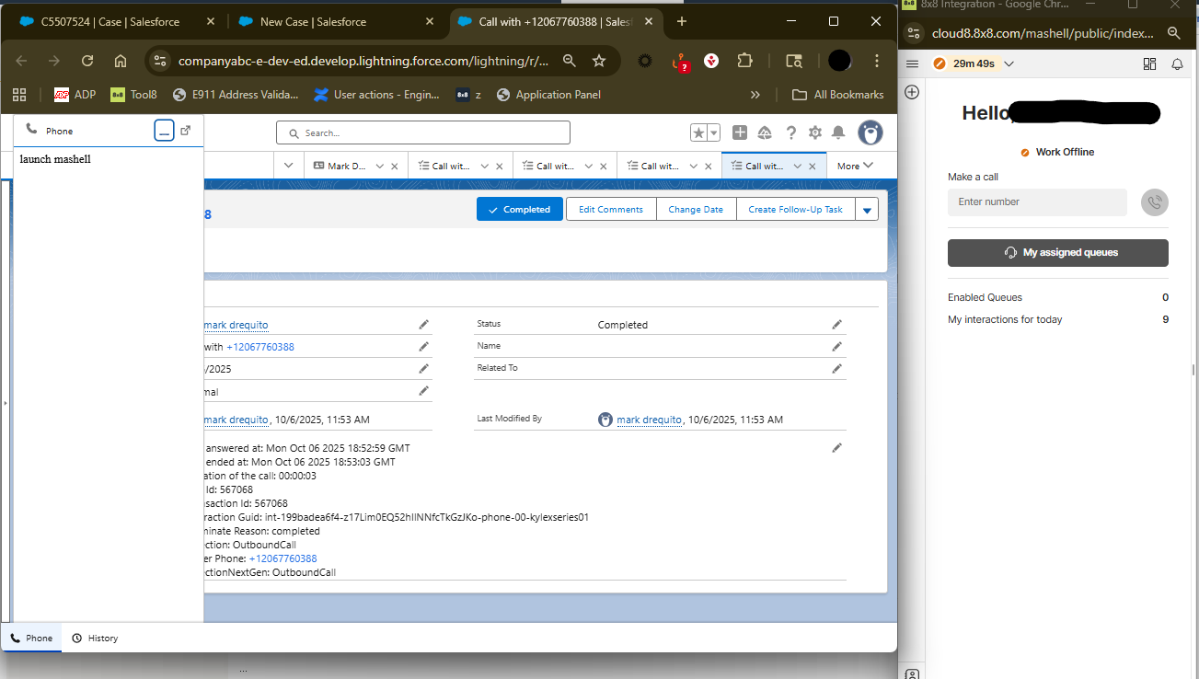
Task: Open the More tabs dropdown
Action: 855,167
